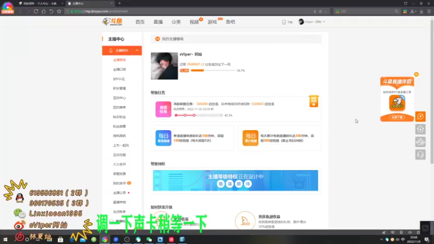The image size is (434, 244).
Task: Click browser forward arrow
Action: click(28, 11)
